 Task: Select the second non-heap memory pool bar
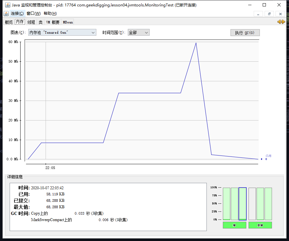tap(260, 204)
